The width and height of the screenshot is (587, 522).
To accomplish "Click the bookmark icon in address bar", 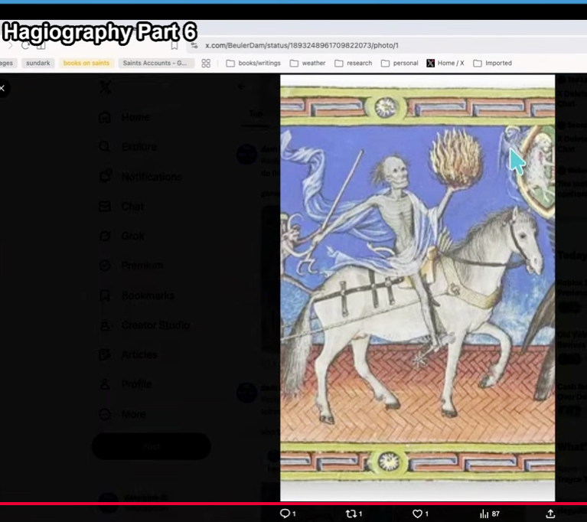I will click(174, 45).
